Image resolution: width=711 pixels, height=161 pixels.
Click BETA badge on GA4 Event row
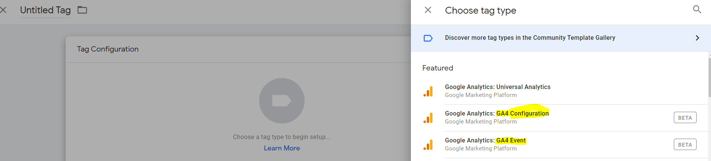[685, 145]
